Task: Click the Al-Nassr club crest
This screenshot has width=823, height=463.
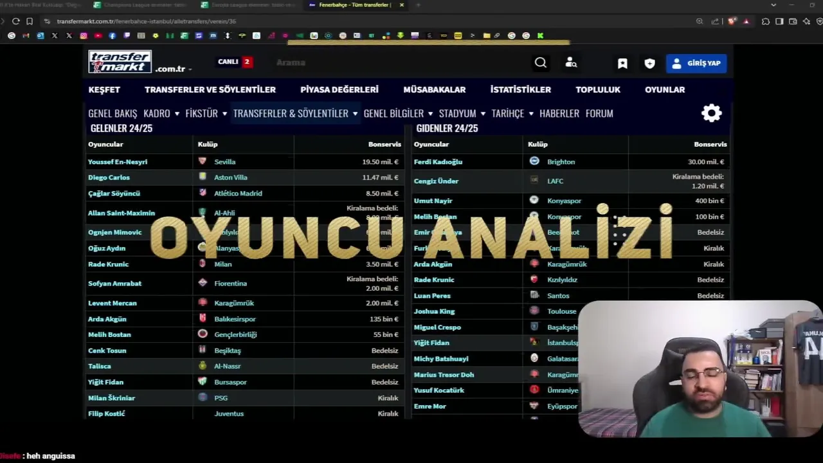Action: [x=203, y=366]
